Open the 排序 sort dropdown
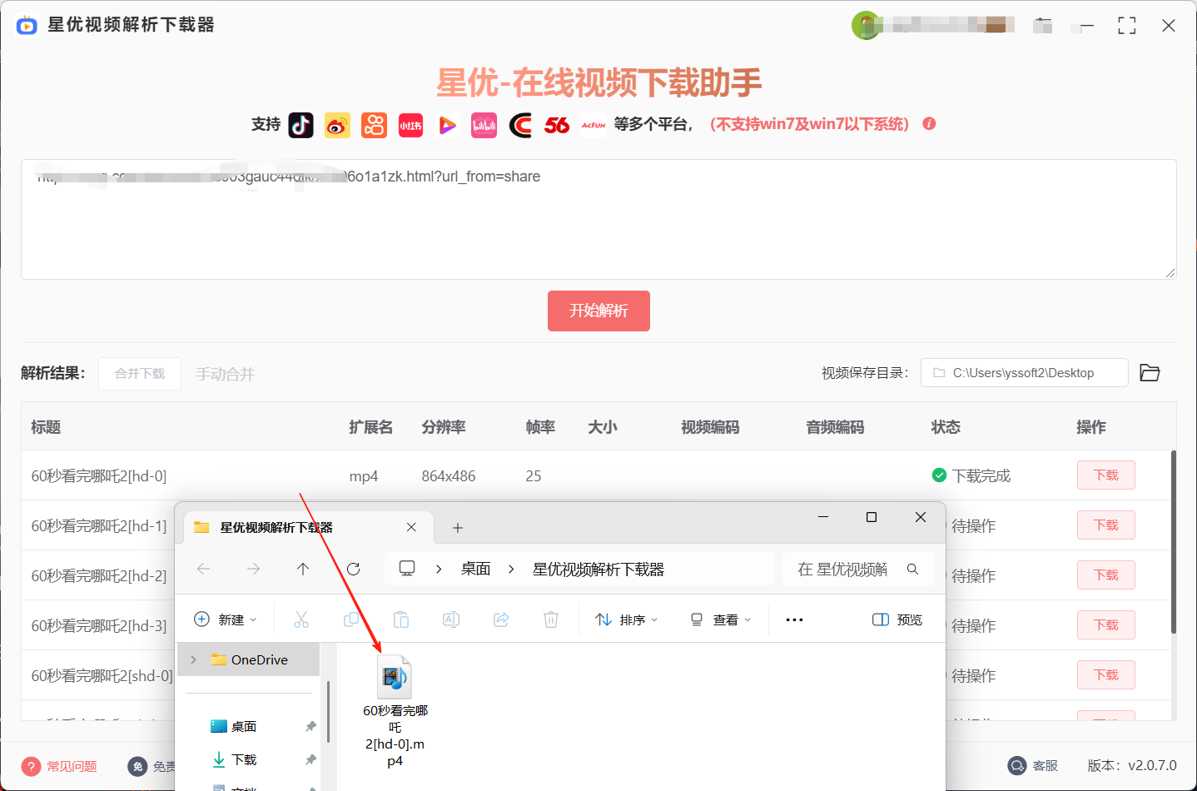The image size is (1197, 791). click(626, 619)
